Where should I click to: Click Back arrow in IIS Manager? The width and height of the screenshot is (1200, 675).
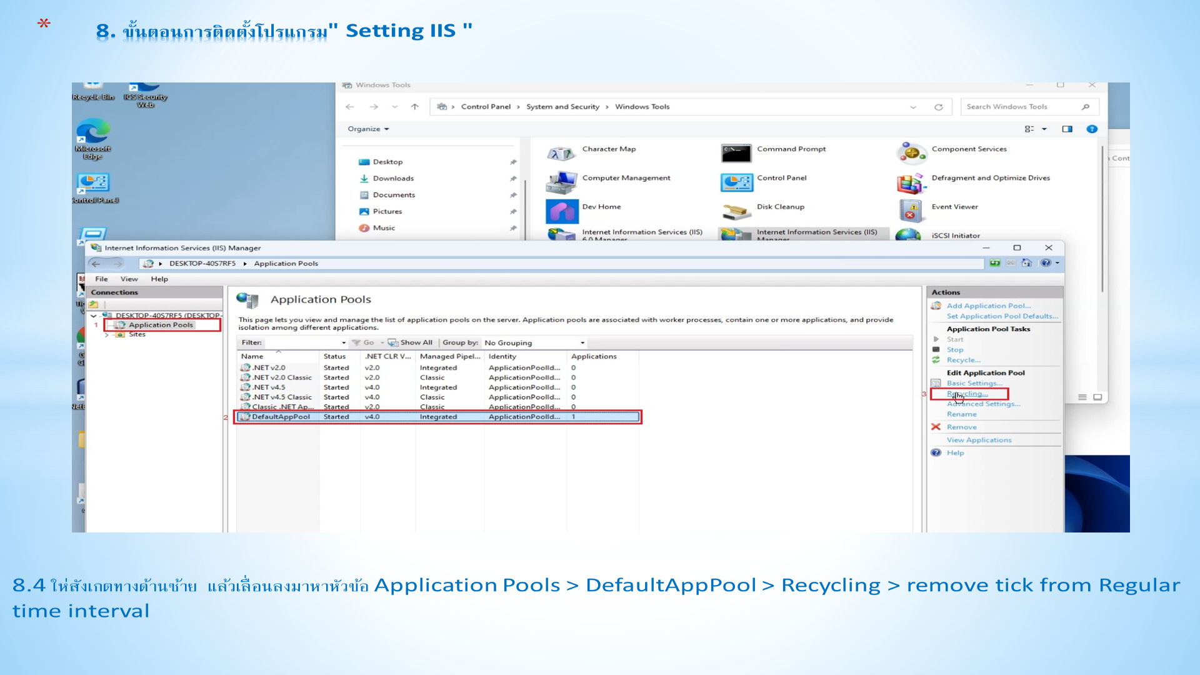[x=96, y=264]
